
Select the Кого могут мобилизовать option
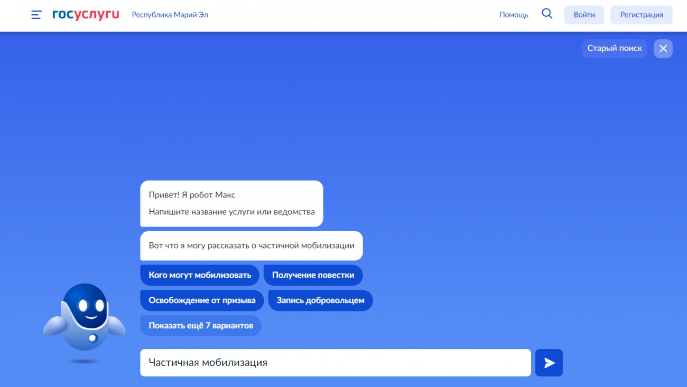click(x=200, y=275)
